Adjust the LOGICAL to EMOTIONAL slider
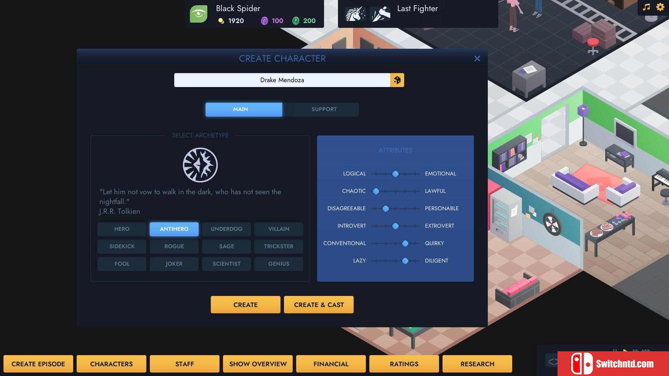Screen dimensions: 669x376 395,173
